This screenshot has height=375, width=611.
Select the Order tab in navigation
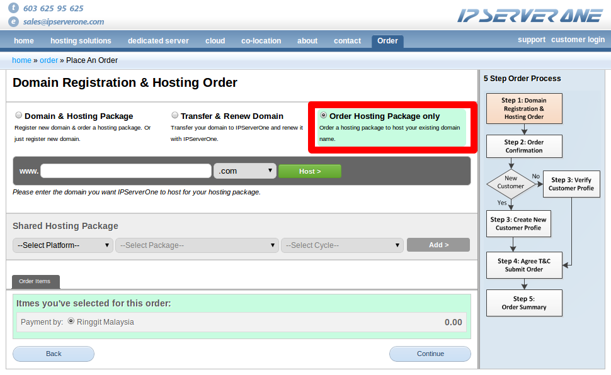click(x=387, y=41)
